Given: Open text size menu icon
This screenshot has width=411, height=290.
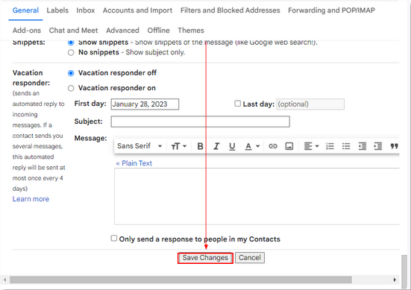Looking at the screenshot, I should 175,146.
